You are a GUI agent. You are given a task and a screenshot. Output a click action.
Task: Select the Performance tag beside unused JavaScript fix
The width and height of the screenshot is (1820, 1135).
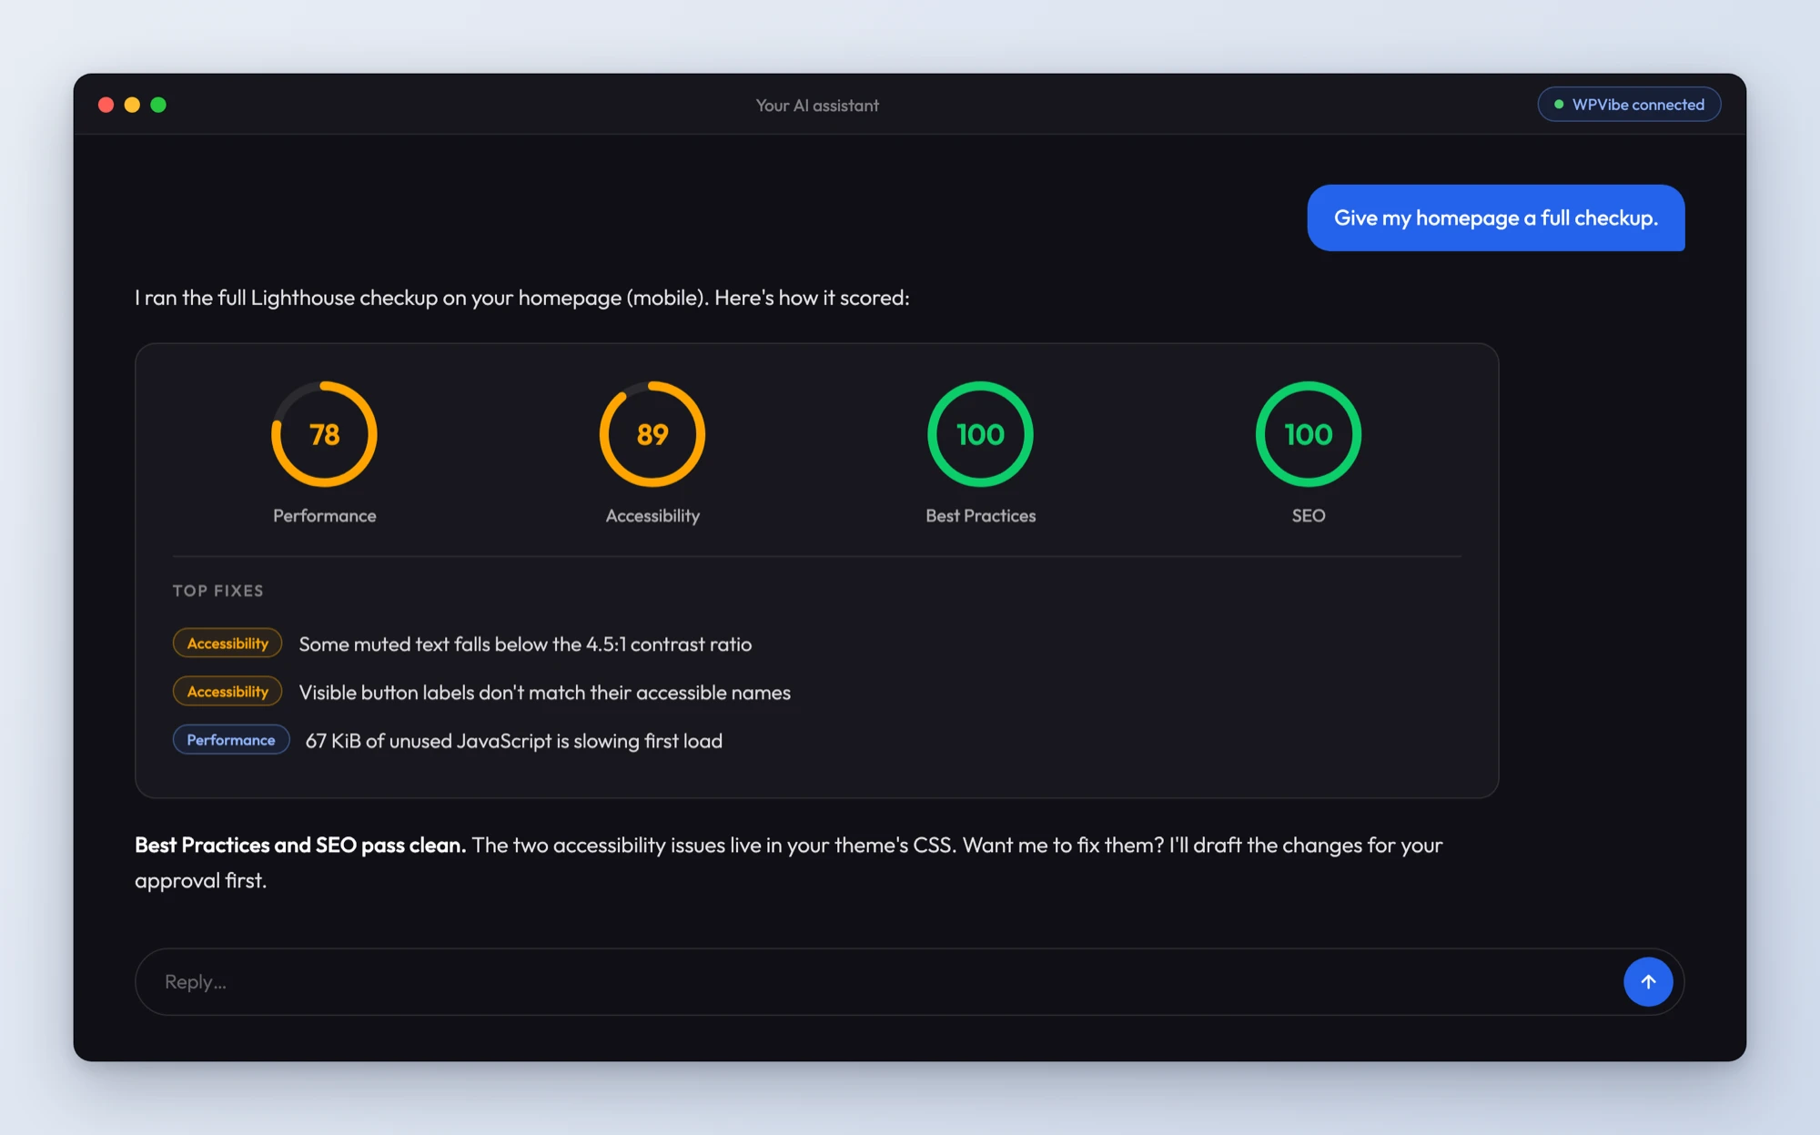pos(231,739)
